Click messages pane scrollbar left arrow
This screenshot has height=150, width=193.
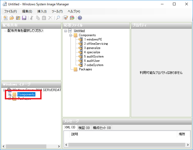(x=66, y=145)
